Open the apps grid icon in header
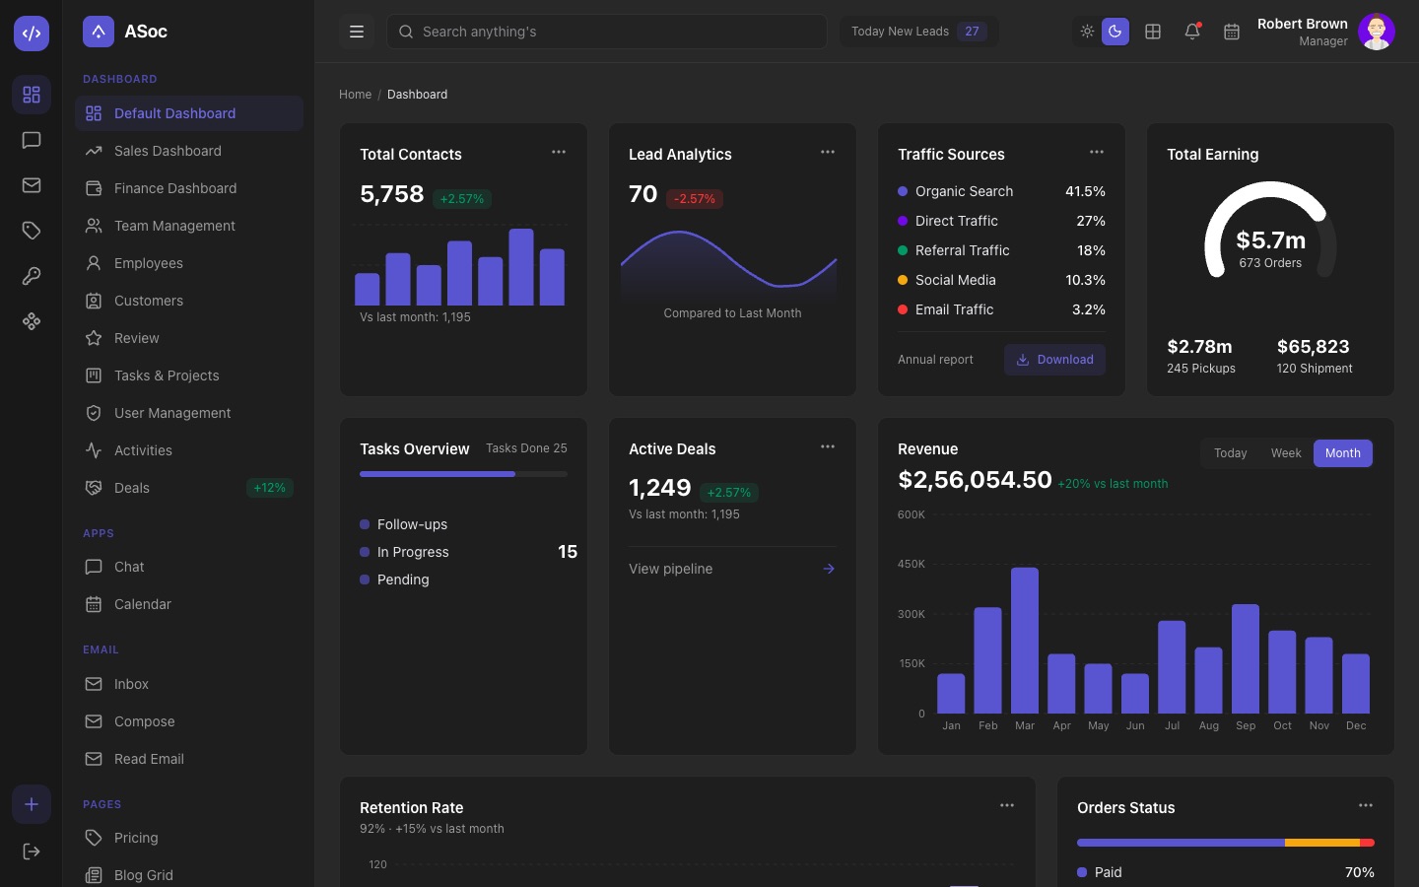 (1153, 32)
